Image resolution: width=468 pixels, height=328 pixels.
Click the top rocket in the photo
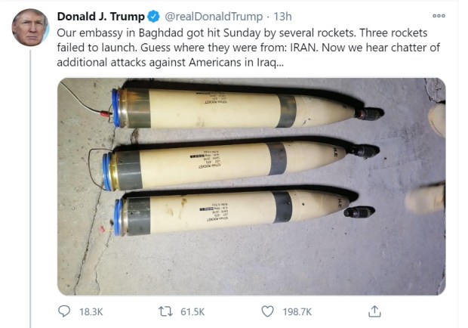(248, 108)
